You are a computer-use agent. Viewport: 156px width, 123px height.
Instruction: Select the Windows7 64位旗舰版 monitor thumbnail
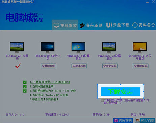pyautogui.click(x=78, y=47)
